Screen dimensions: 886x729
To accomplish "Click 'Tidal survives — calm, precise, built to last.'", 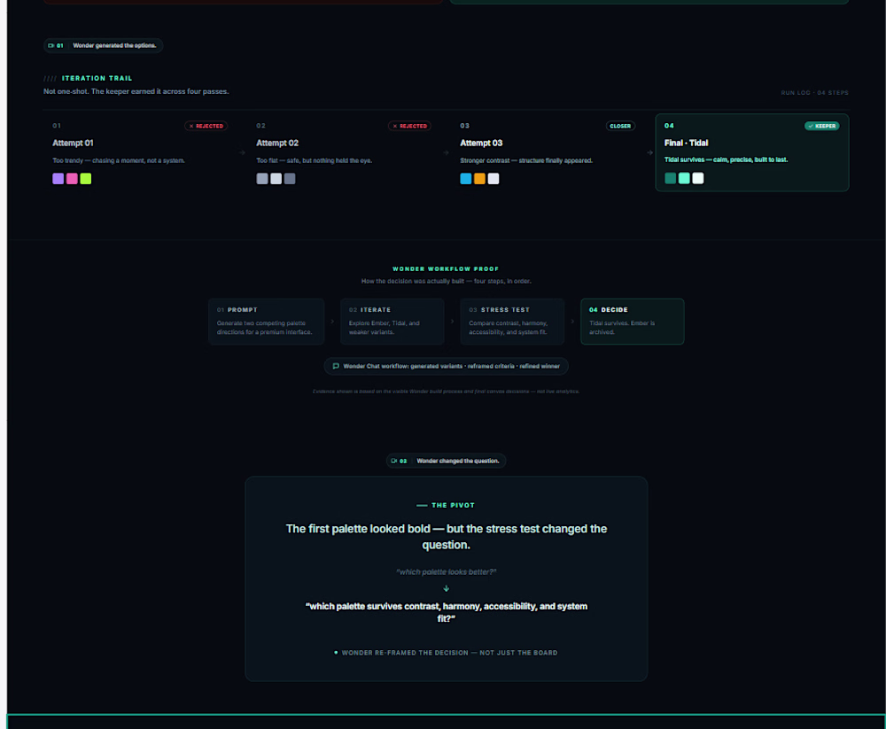I will click(x=726, y=160).
